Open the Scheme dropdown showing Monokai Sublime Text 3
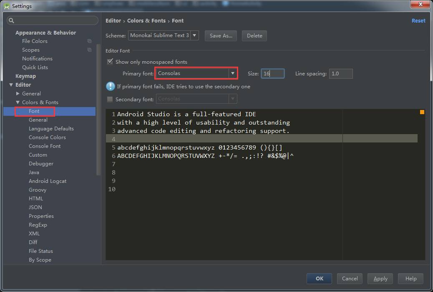 (194, 35)
